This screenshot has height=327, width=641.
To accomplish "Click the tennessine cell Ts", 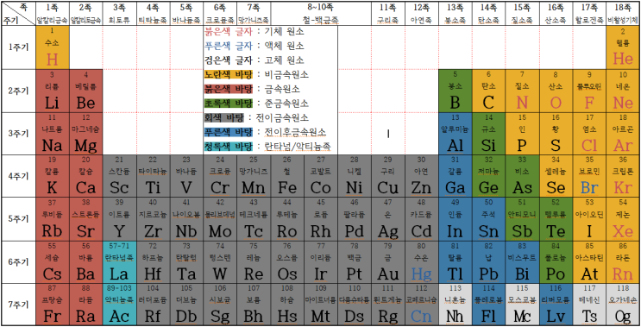I will point(589,305).
